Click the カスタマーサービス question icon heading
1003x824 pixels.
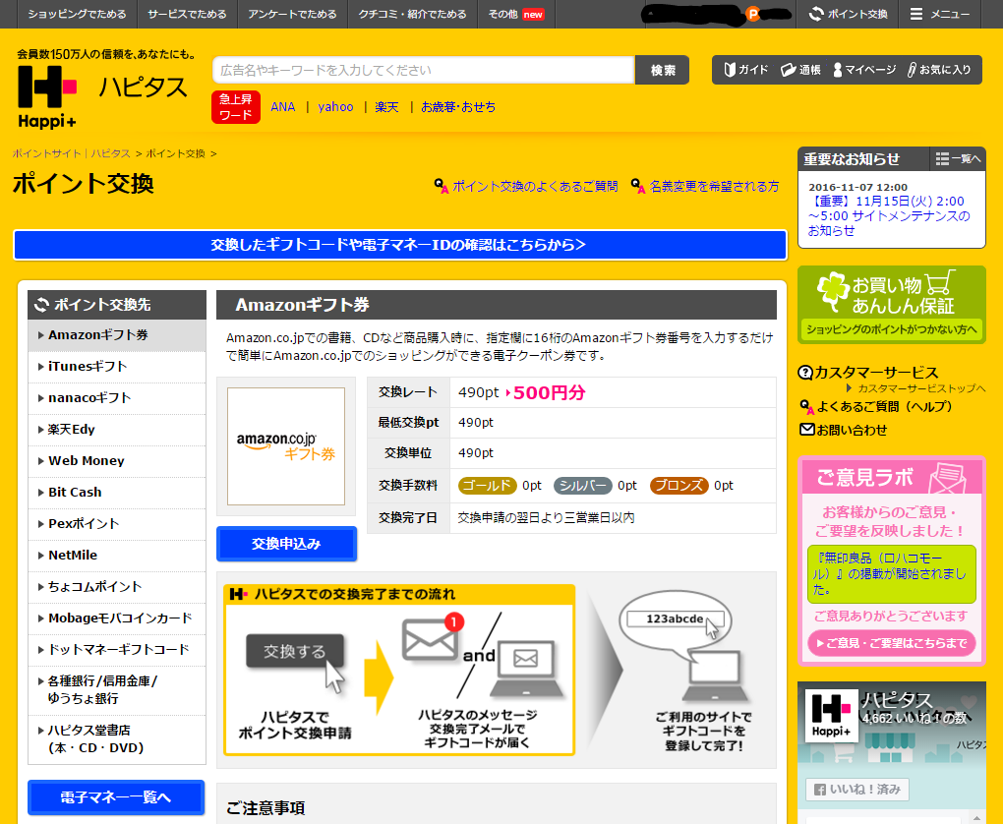tap(868, 373)
